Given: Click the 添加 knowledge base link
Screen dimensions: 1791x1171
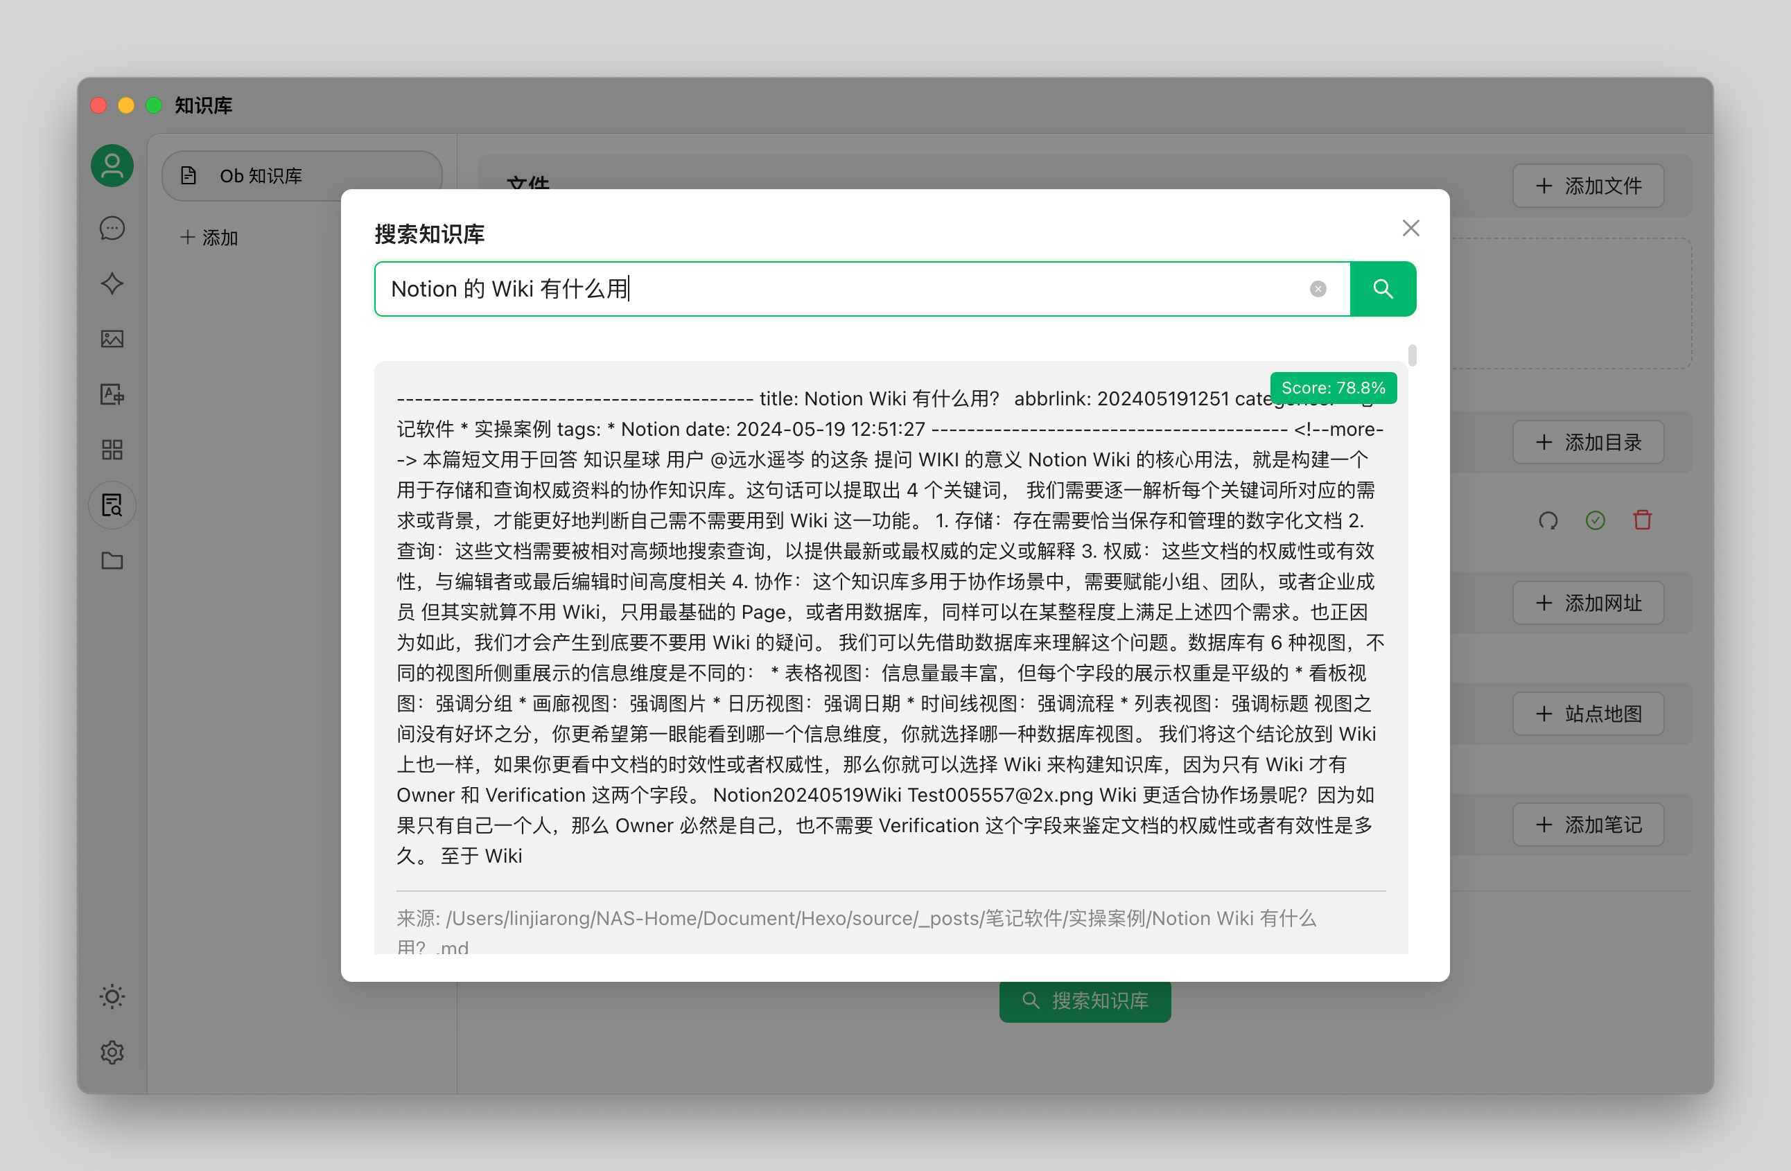Looking at the screenshot, I should click(209, 238).
